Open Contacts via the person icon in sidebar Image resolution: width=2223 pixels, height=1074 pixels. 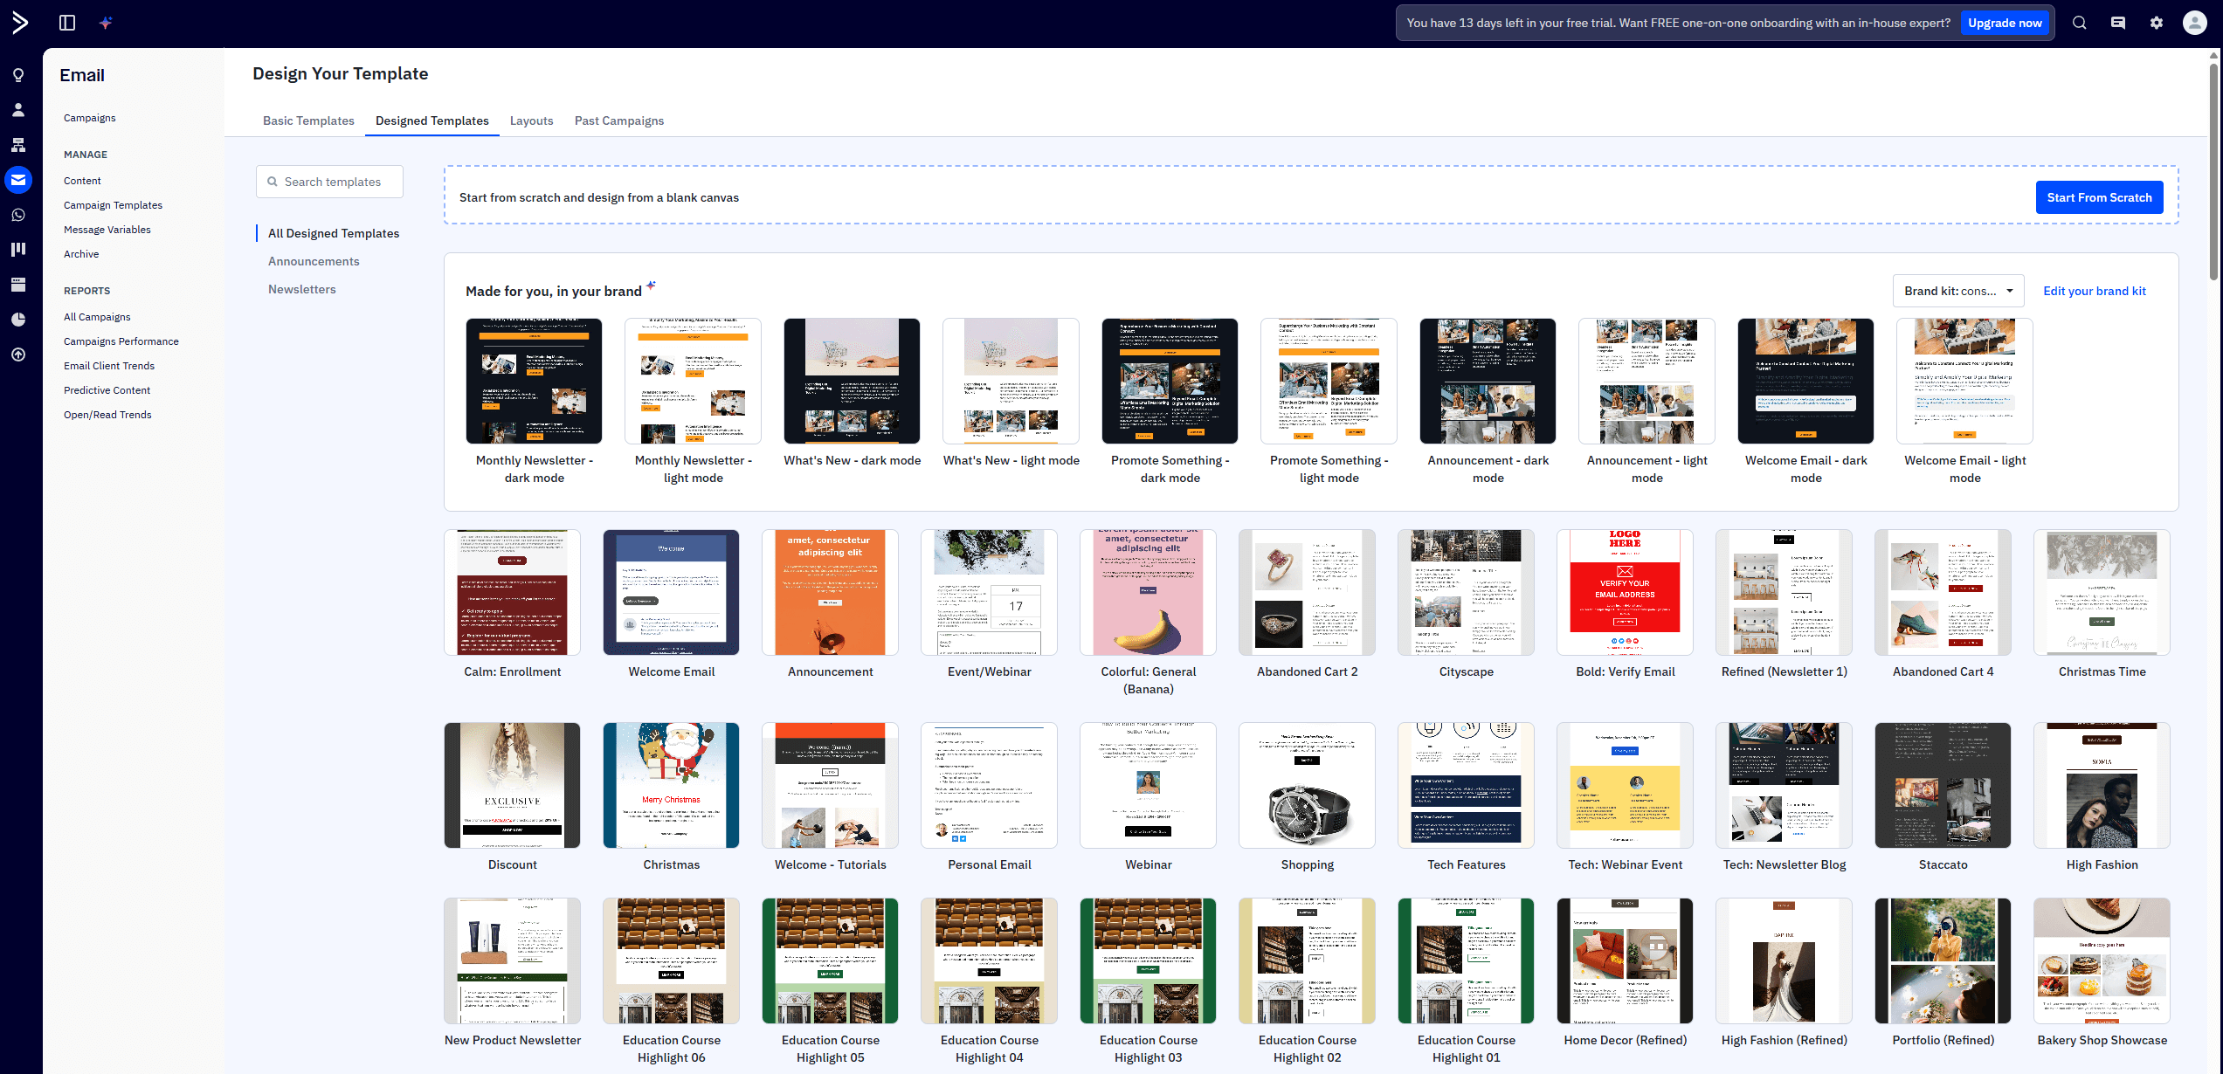(17, 109)
